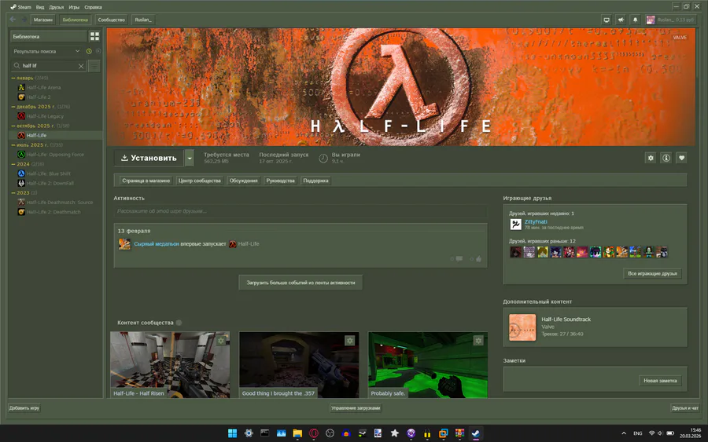Screen dimensions: 708x442
Task: Clear the 'half lif' search text
Action: pyautogui.click(x=81, y=66)
